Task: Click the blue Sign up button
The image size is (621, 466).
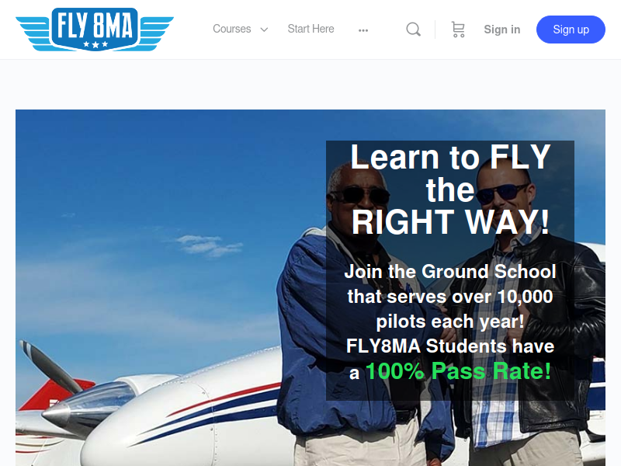Action: coord(571,30)
